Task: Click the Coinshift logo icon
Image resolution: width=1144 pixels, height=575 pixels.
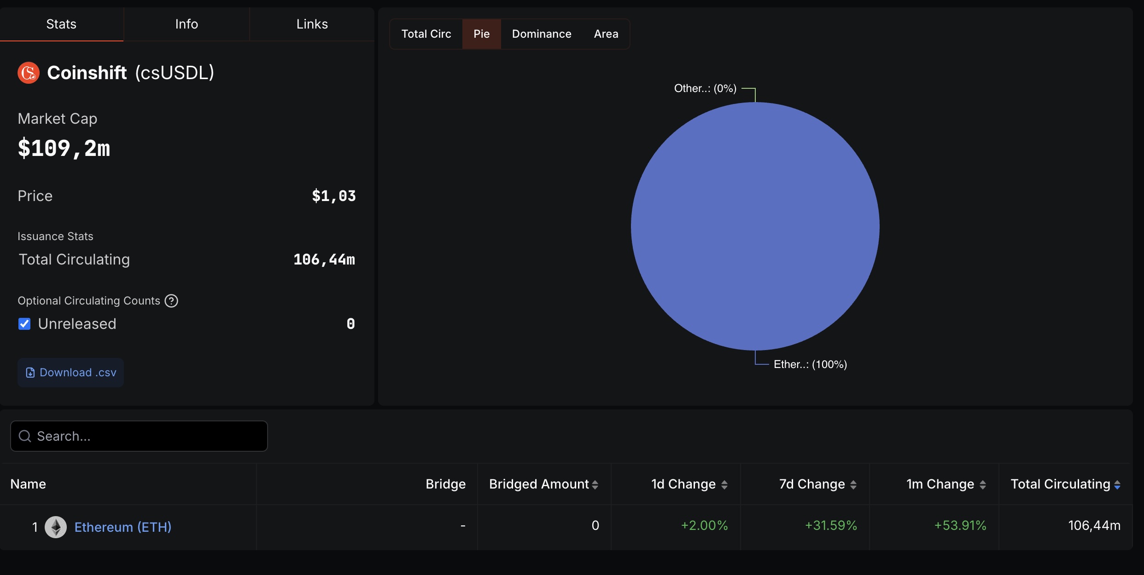Action: [29, 73]
